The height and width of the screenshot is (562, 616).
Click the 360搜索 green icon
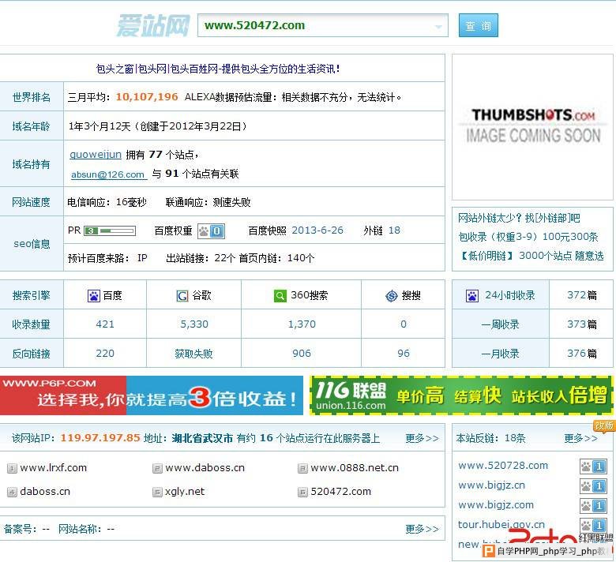280,295
